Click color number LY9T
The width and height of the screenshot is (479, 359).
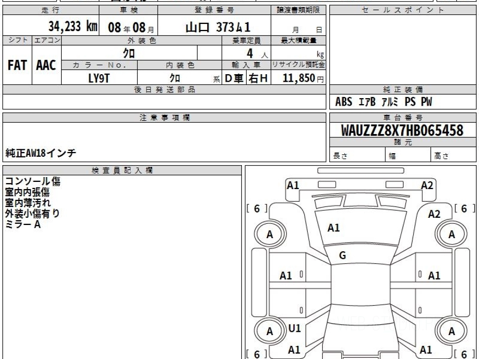coord(99,78)
